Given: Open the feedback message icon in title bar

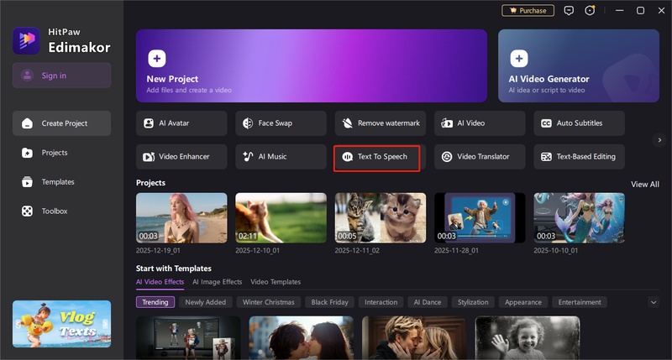Looking at the screenshot, I should (x=570, y=11).
